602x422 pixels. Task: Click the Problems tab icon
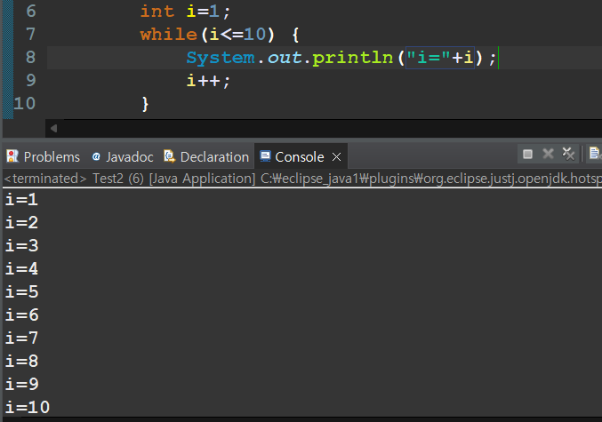coord(12,156)
